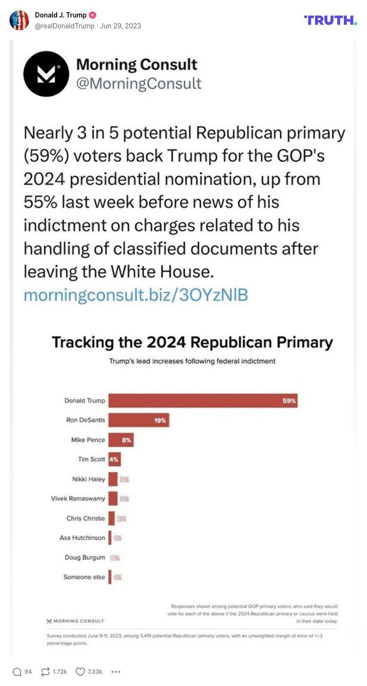Click the Donald Trump 59% bar
This screenshot has width=367, height=686.
pyautogui.click(x=203, y=401)
